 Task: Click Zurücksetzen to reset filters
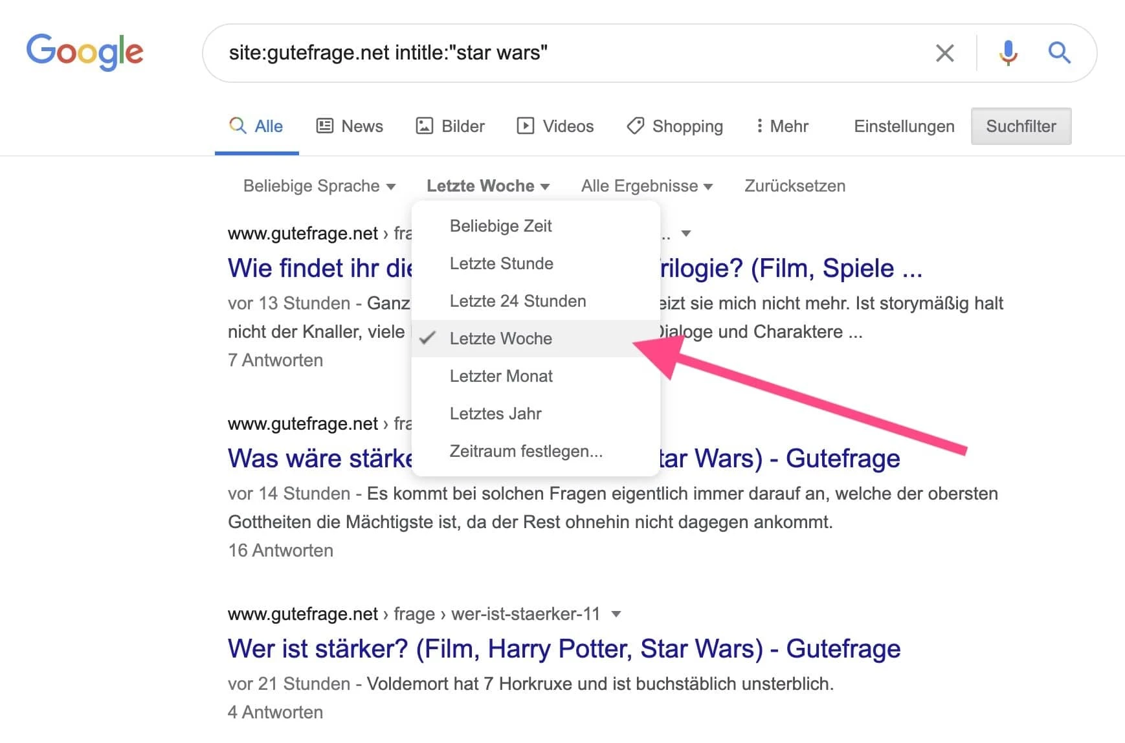click(x=795, y=186)
